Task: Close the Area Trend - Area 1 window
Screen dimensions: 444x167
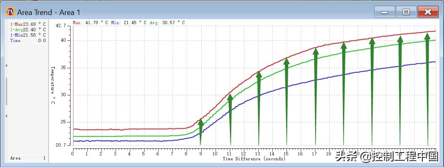Action: coord(428,12)
